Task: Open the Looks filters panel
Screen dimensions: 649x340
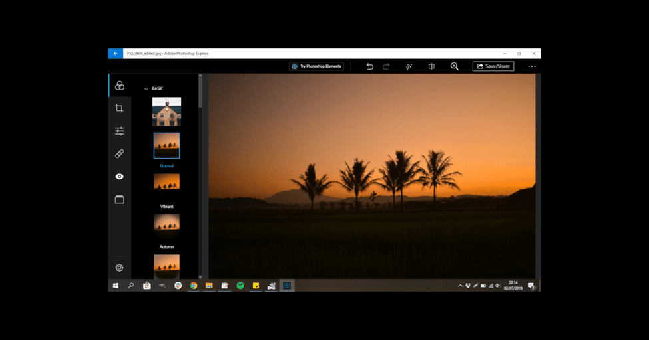Action: tap(120, 86)
